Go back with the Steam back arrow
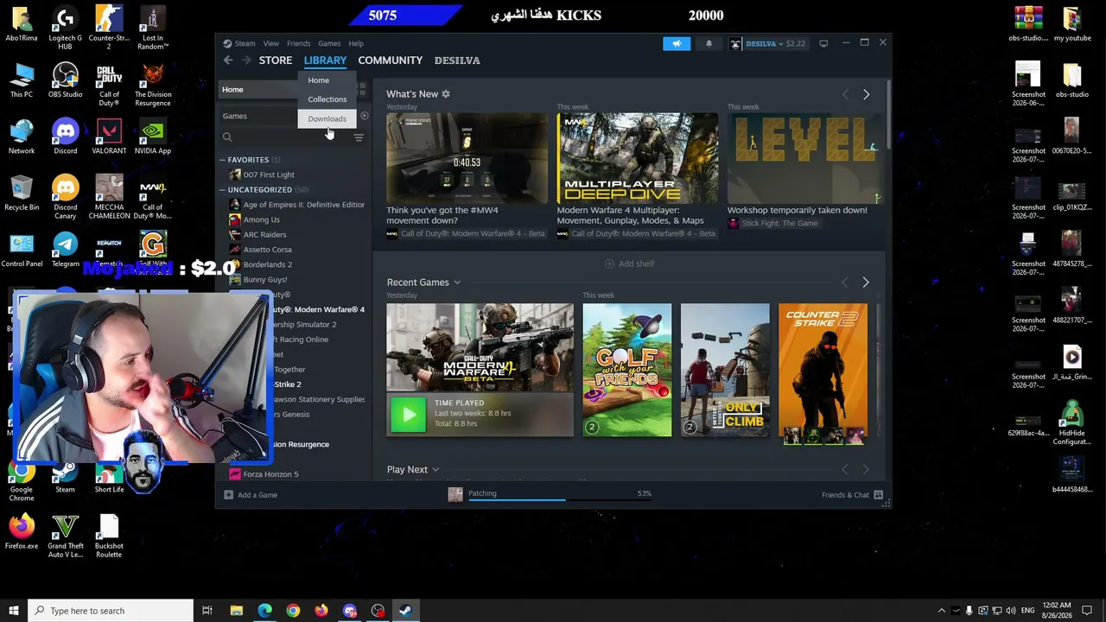 (x=227, y=60)
